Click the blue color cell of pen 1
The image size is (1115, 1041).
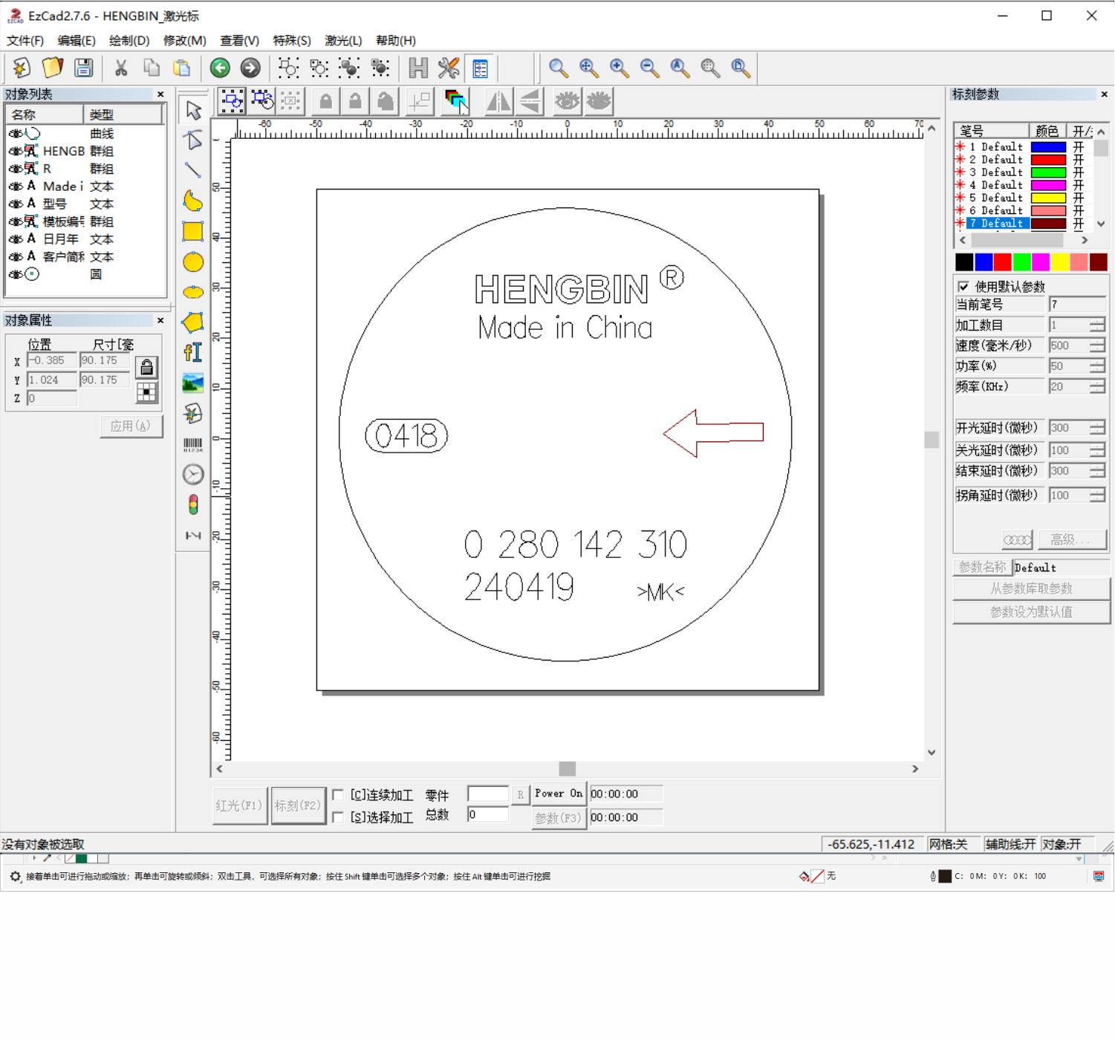(x=1048, y=147)
